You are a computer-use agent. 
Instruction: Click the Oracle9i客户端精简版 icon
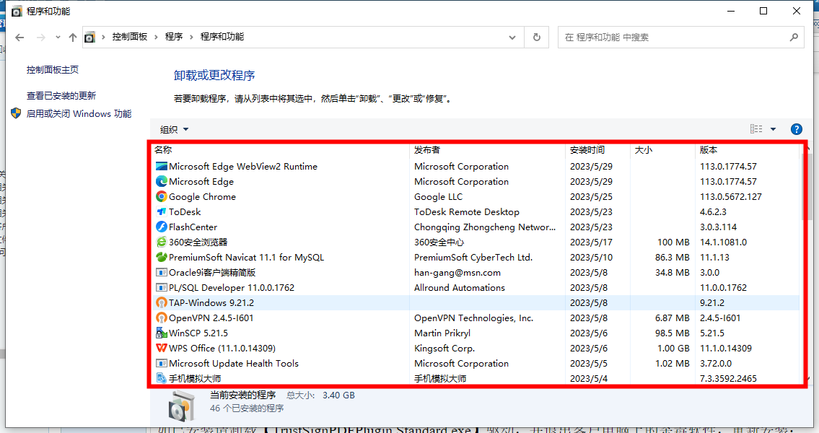(x=162, y=273)
